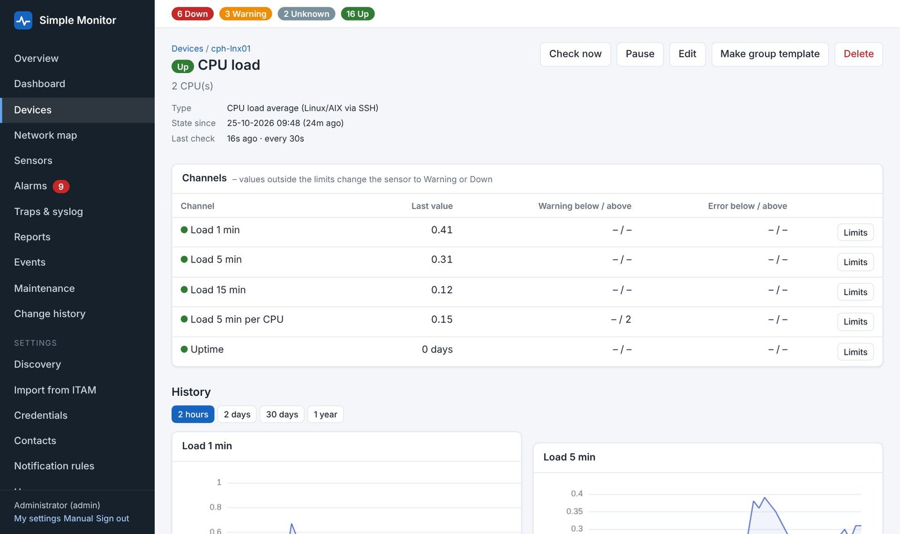Click the red 9 alarms count badge
The height and width of the screenshot is (534, 900).
pos(61,187)
